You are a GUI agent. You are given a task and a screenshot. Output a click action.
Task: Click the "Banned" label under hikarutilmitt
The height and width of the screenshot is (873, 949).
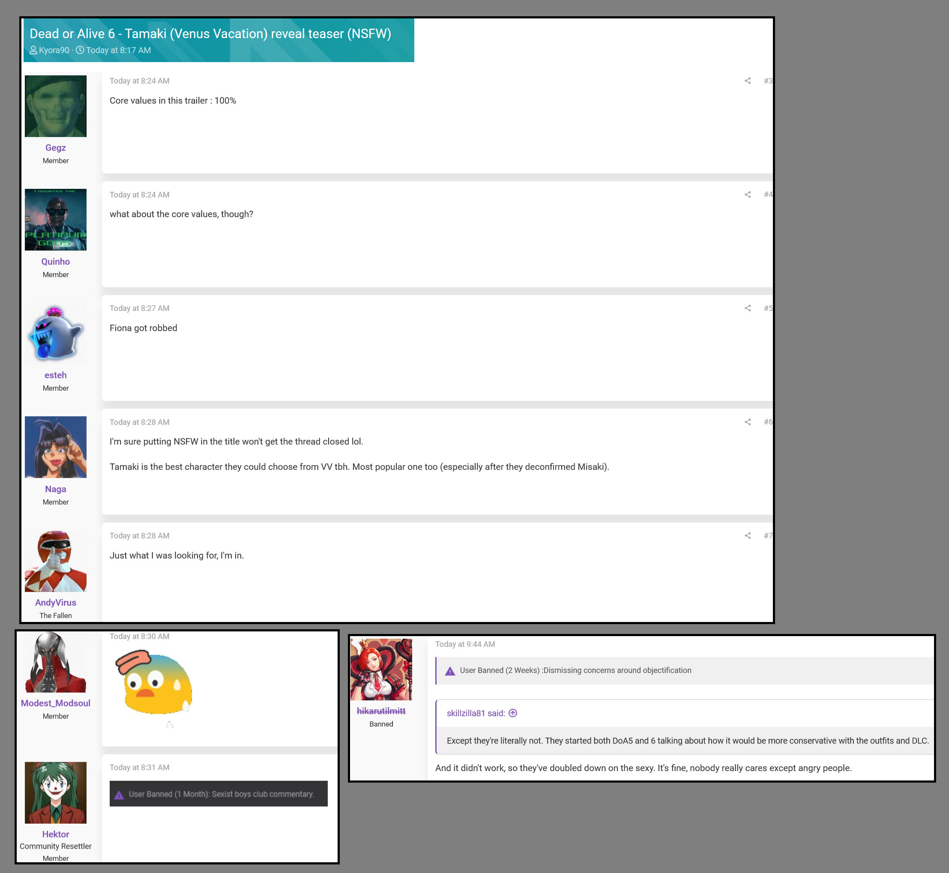(x=381, y=724)
